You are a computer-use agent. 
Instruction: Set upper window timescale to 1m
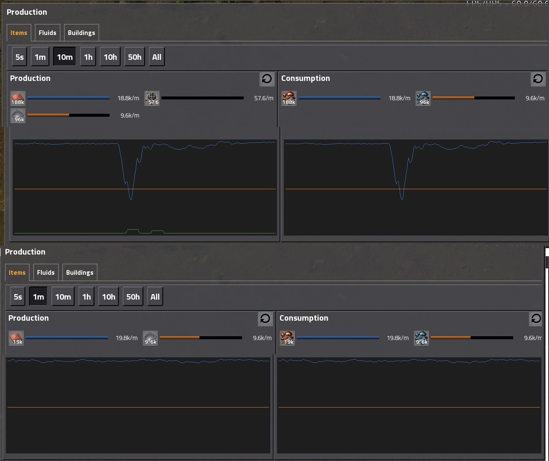40,57
